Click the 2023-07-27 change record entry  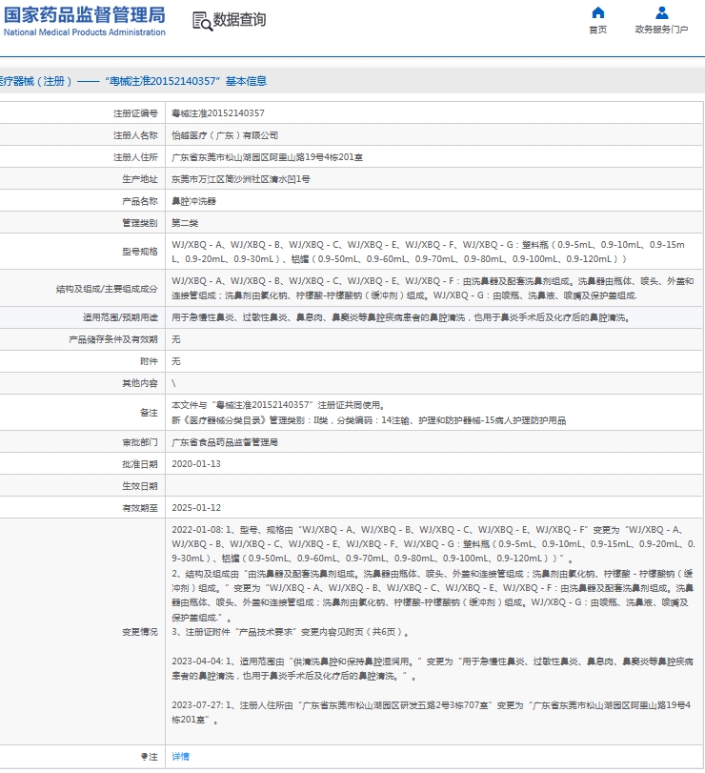433,712
